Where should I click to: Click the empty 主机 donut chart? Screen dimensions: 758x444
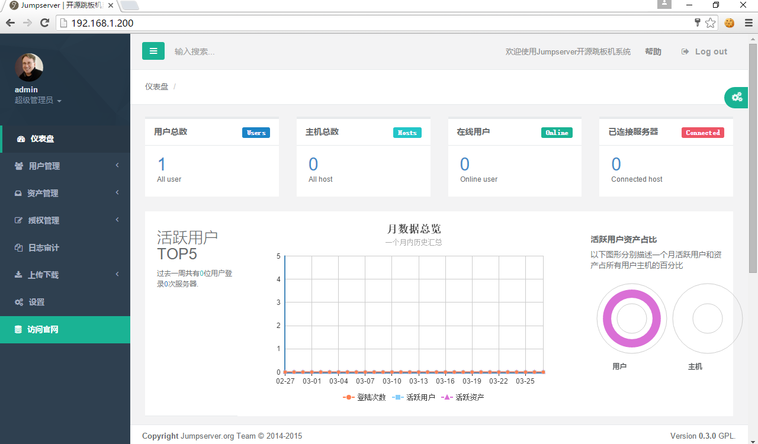[x=708, y=318]
